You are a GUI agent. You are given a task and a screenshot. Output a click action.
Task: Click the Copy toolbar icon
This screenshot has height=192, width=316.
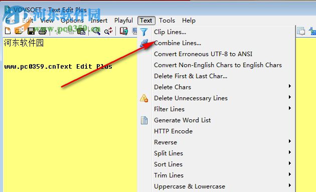(70, 31)
